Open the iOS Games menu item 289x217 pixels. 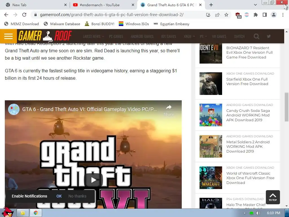point(168,36)
